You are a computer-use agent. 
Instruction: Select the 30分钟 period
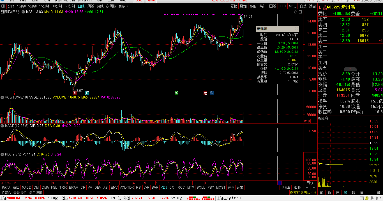[x=57, y=6]
